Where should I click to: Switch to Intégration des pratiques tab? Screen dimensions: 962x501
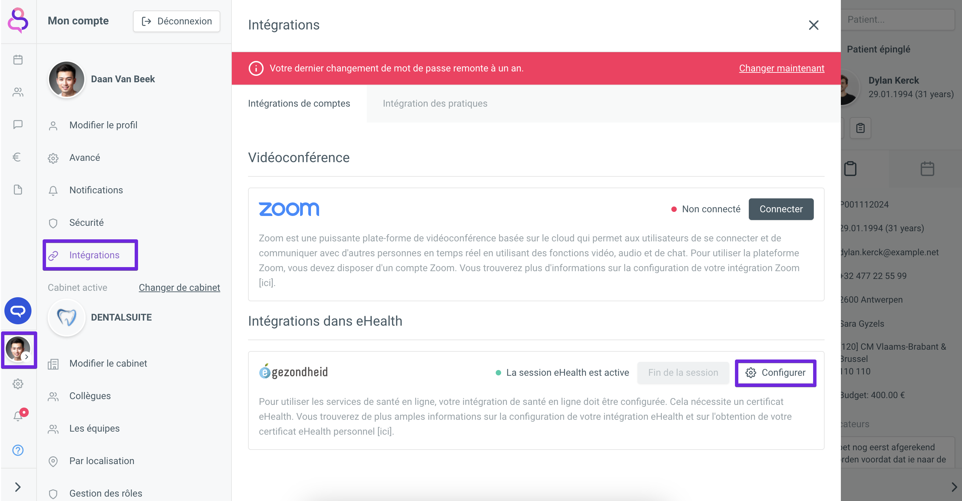coord(435,104)
